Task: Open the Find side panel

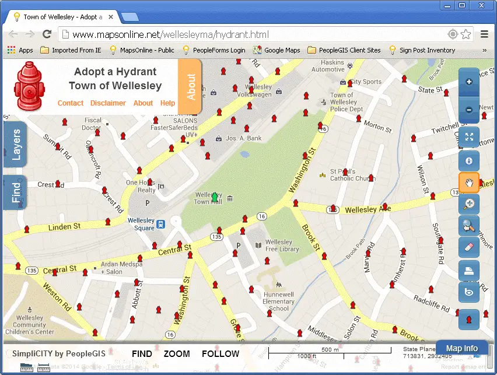Action: click(15, 192)
